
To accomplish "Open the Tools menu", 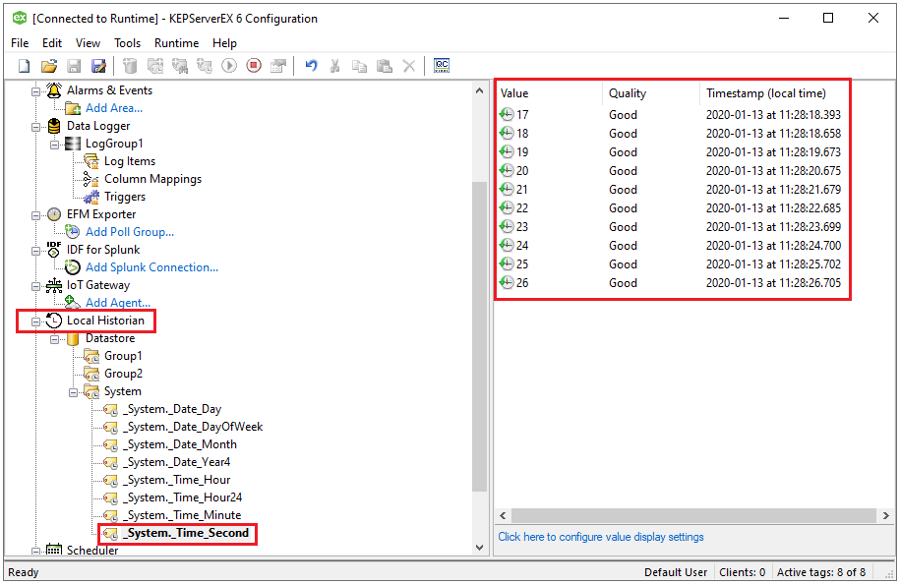I will 127,43.
